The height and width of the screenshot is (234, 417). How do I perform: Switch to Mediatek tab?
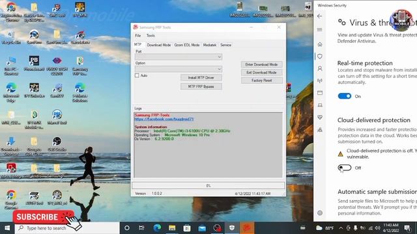click(x=210, y=45)
